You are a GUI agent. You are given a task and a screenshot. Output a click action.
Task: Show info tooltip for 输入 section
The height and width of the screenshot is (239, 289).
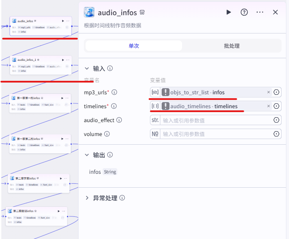tap(110, 68)
